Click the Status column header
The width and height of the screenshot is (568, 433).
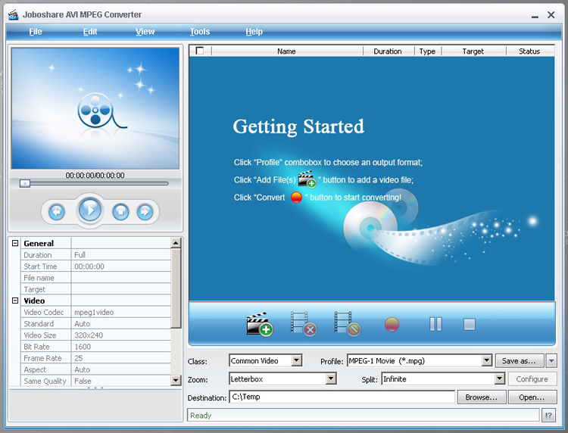click(x=529, y=51)
